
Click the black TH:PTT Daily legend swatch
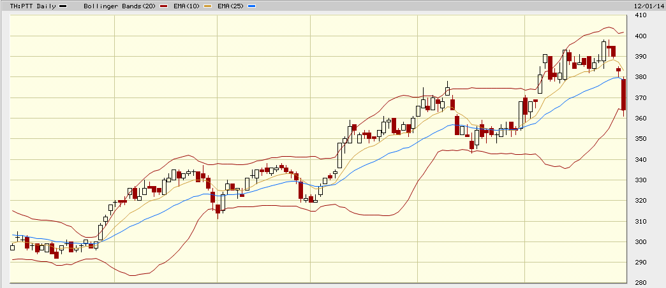pyautogui.click(x=63, y=6)
